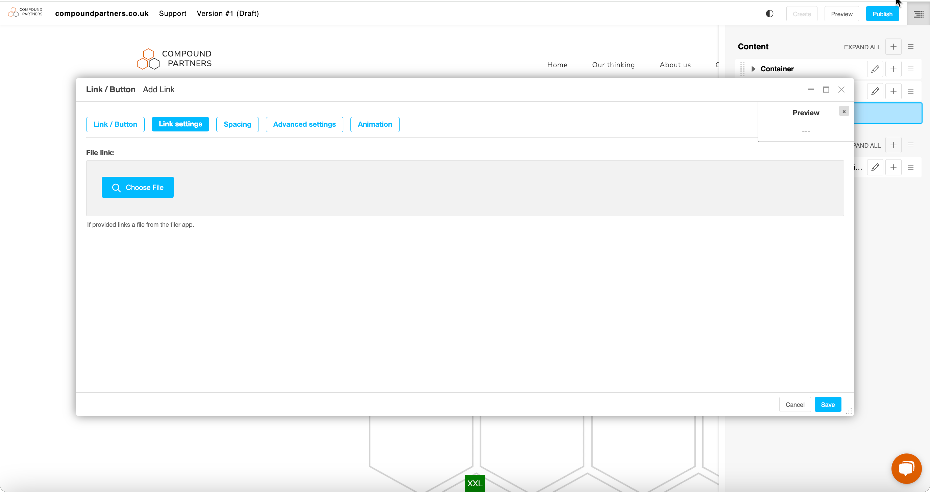The image size is (930, 492).
Task: Save the link settings
Action: (828, 404)
